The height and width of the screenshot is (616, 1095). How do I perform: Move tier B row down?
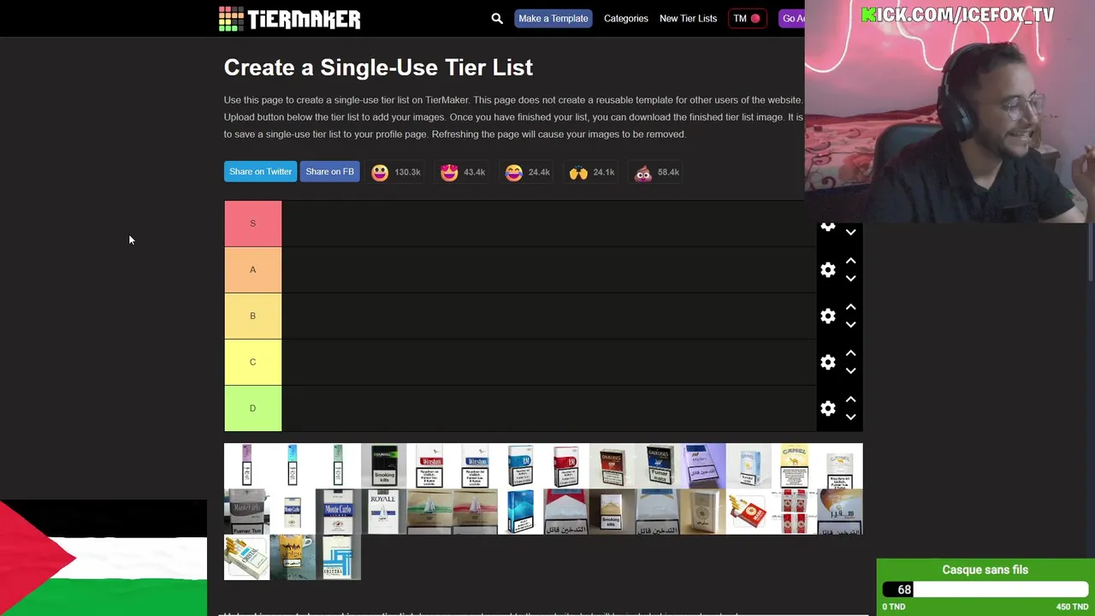click(x=850, y=324)
